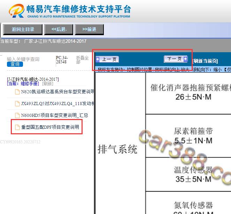This screenshot has height=214, width=231.
Task: Click the 尿素箱箍带 5.5±1N·M cell
Action: 188,136
